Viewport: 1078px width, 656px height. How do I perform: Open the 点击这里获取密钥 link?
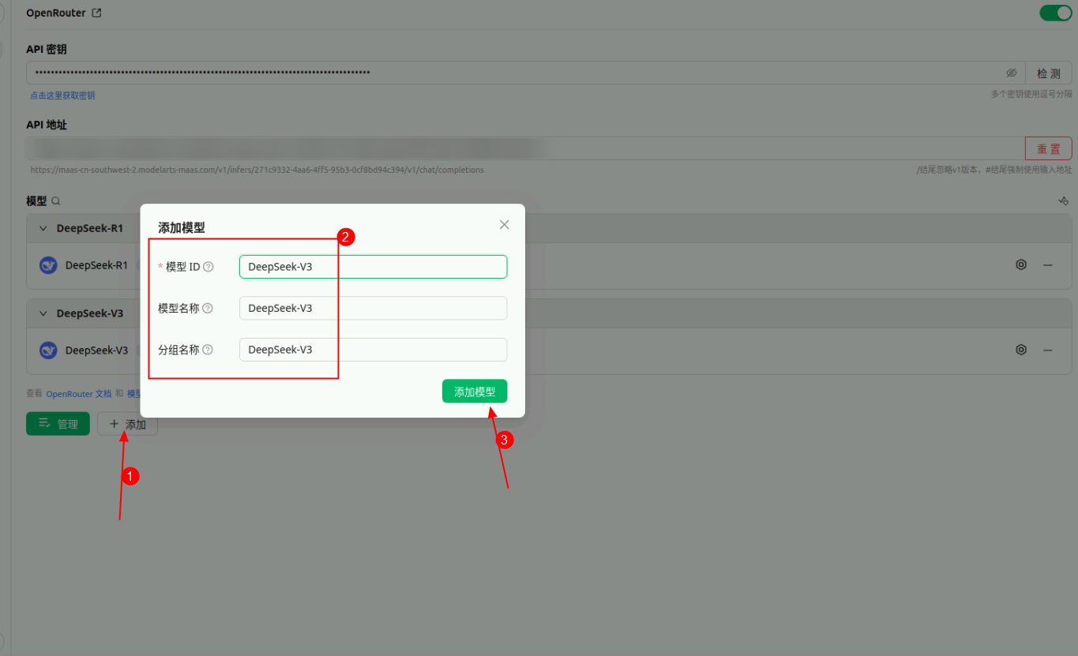tap(62, 96)
